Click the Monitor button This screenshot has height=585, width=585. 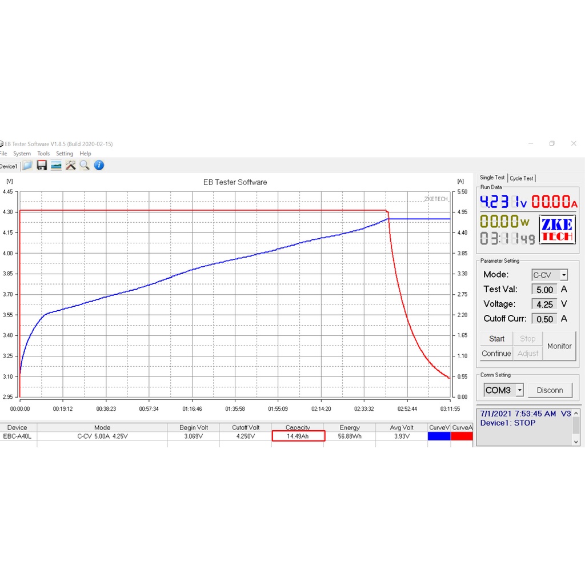(559, 346)
